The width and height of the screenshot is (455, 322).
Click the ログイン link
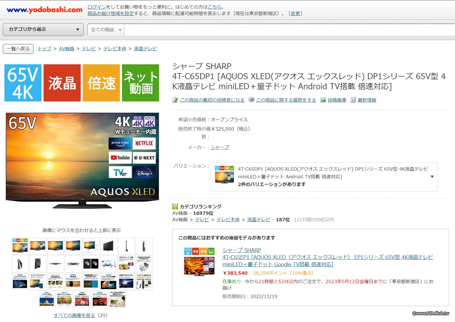click(x=96, y=7)
